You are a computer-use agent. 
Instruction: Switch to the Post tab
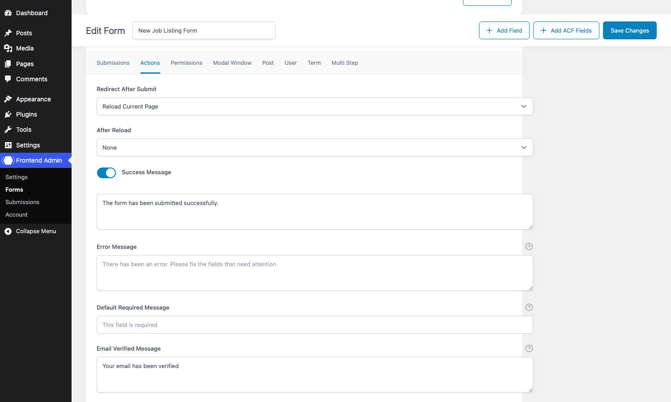pyautogui.click(x=268, y=63)
